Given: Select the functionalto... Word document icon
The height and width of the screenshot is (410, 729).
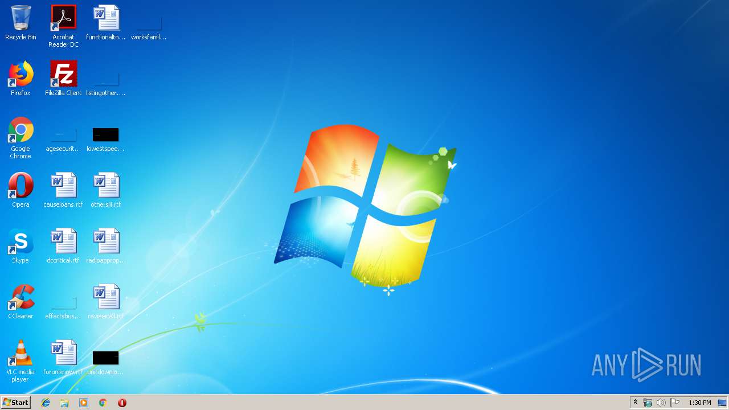Looking at the screenshot, I should tap(106, 23).
